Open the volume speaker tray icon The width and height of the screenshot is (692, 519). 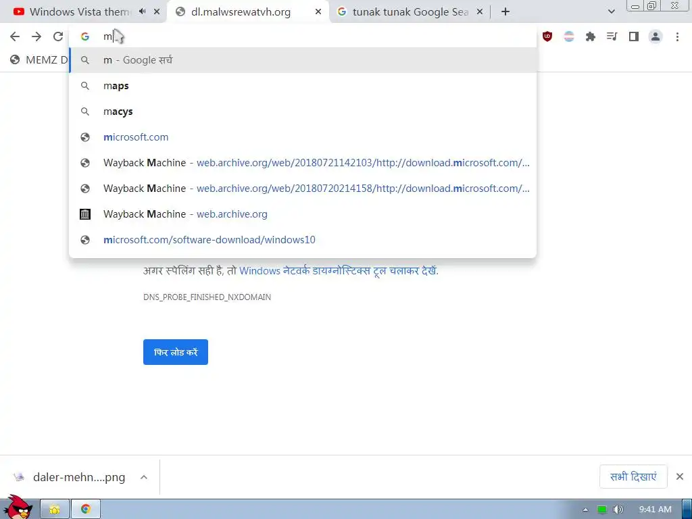[x=618, y=510]
